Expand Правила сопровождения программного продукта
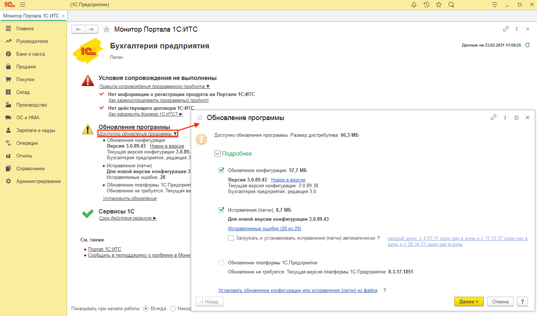537x316 pixels. pos(154,87)
